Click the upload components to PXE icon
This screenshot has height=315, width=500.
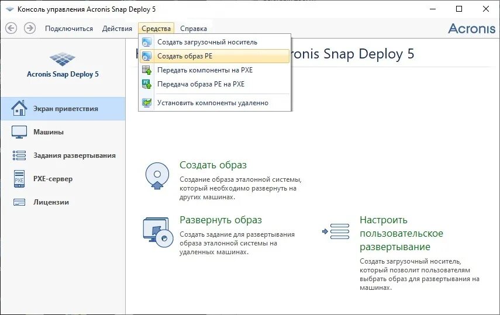point(147,70)
